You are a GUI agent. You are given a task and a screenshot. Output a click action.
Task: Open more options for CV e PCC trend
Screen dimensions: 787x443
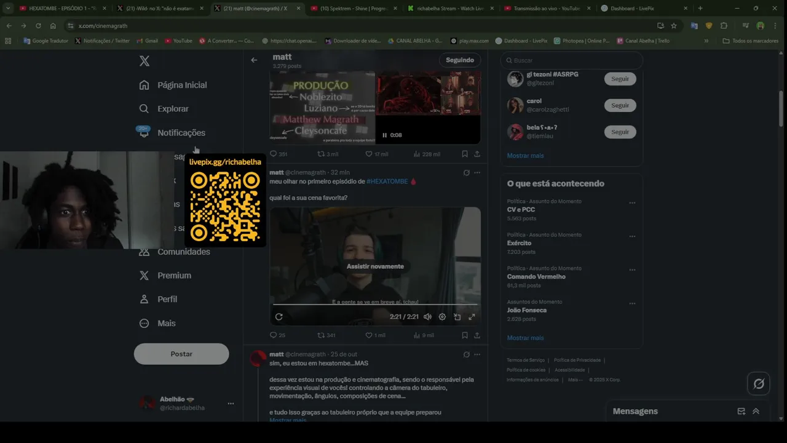pos(632,203)
